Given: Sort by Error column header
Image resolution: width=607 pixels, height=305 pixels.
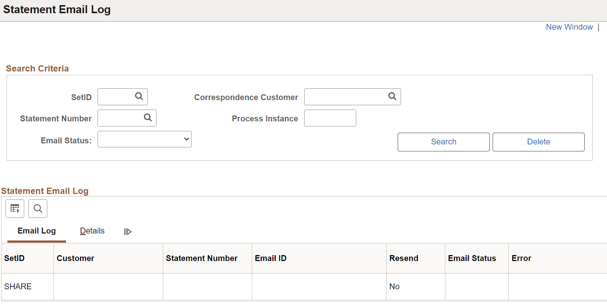Looking at the screenshot, I should (x=521, y=258).
